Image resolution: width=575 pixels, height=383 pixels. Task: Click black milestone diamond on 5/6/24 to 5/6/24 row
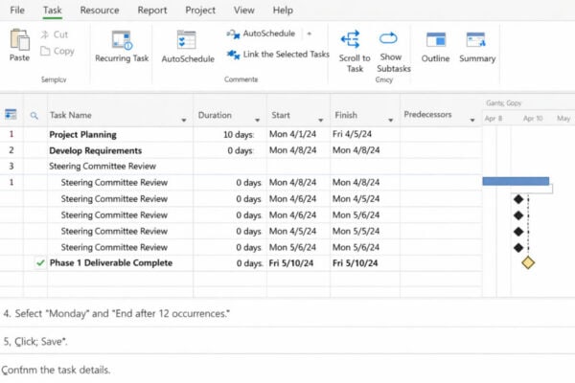pyautogui.click(x=518, y=248)
